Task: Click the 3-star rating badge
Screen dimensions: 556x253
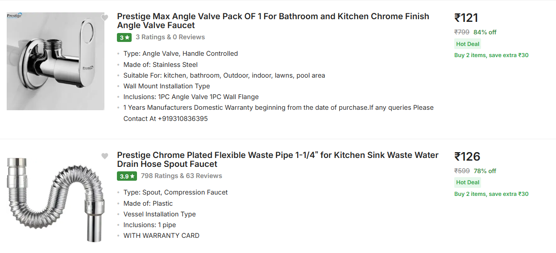Action: point(124,37)
